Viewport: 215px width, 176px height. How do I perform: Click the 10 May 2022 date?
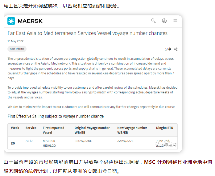pos(15,41)
